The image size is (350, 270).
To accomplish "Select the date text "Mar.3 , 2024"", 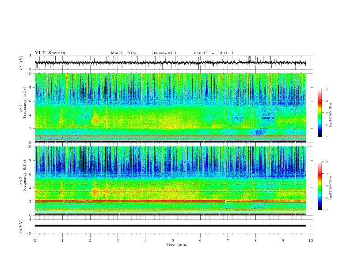I will [123, 53].
